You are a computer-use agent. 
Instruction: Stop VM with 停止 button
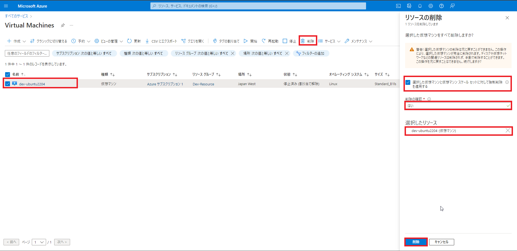click(289, 41)
